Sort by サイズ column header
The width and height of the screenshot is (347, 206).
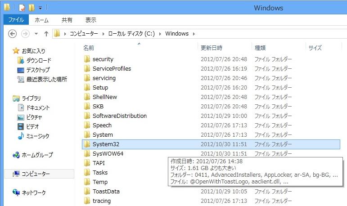[315, 48]
